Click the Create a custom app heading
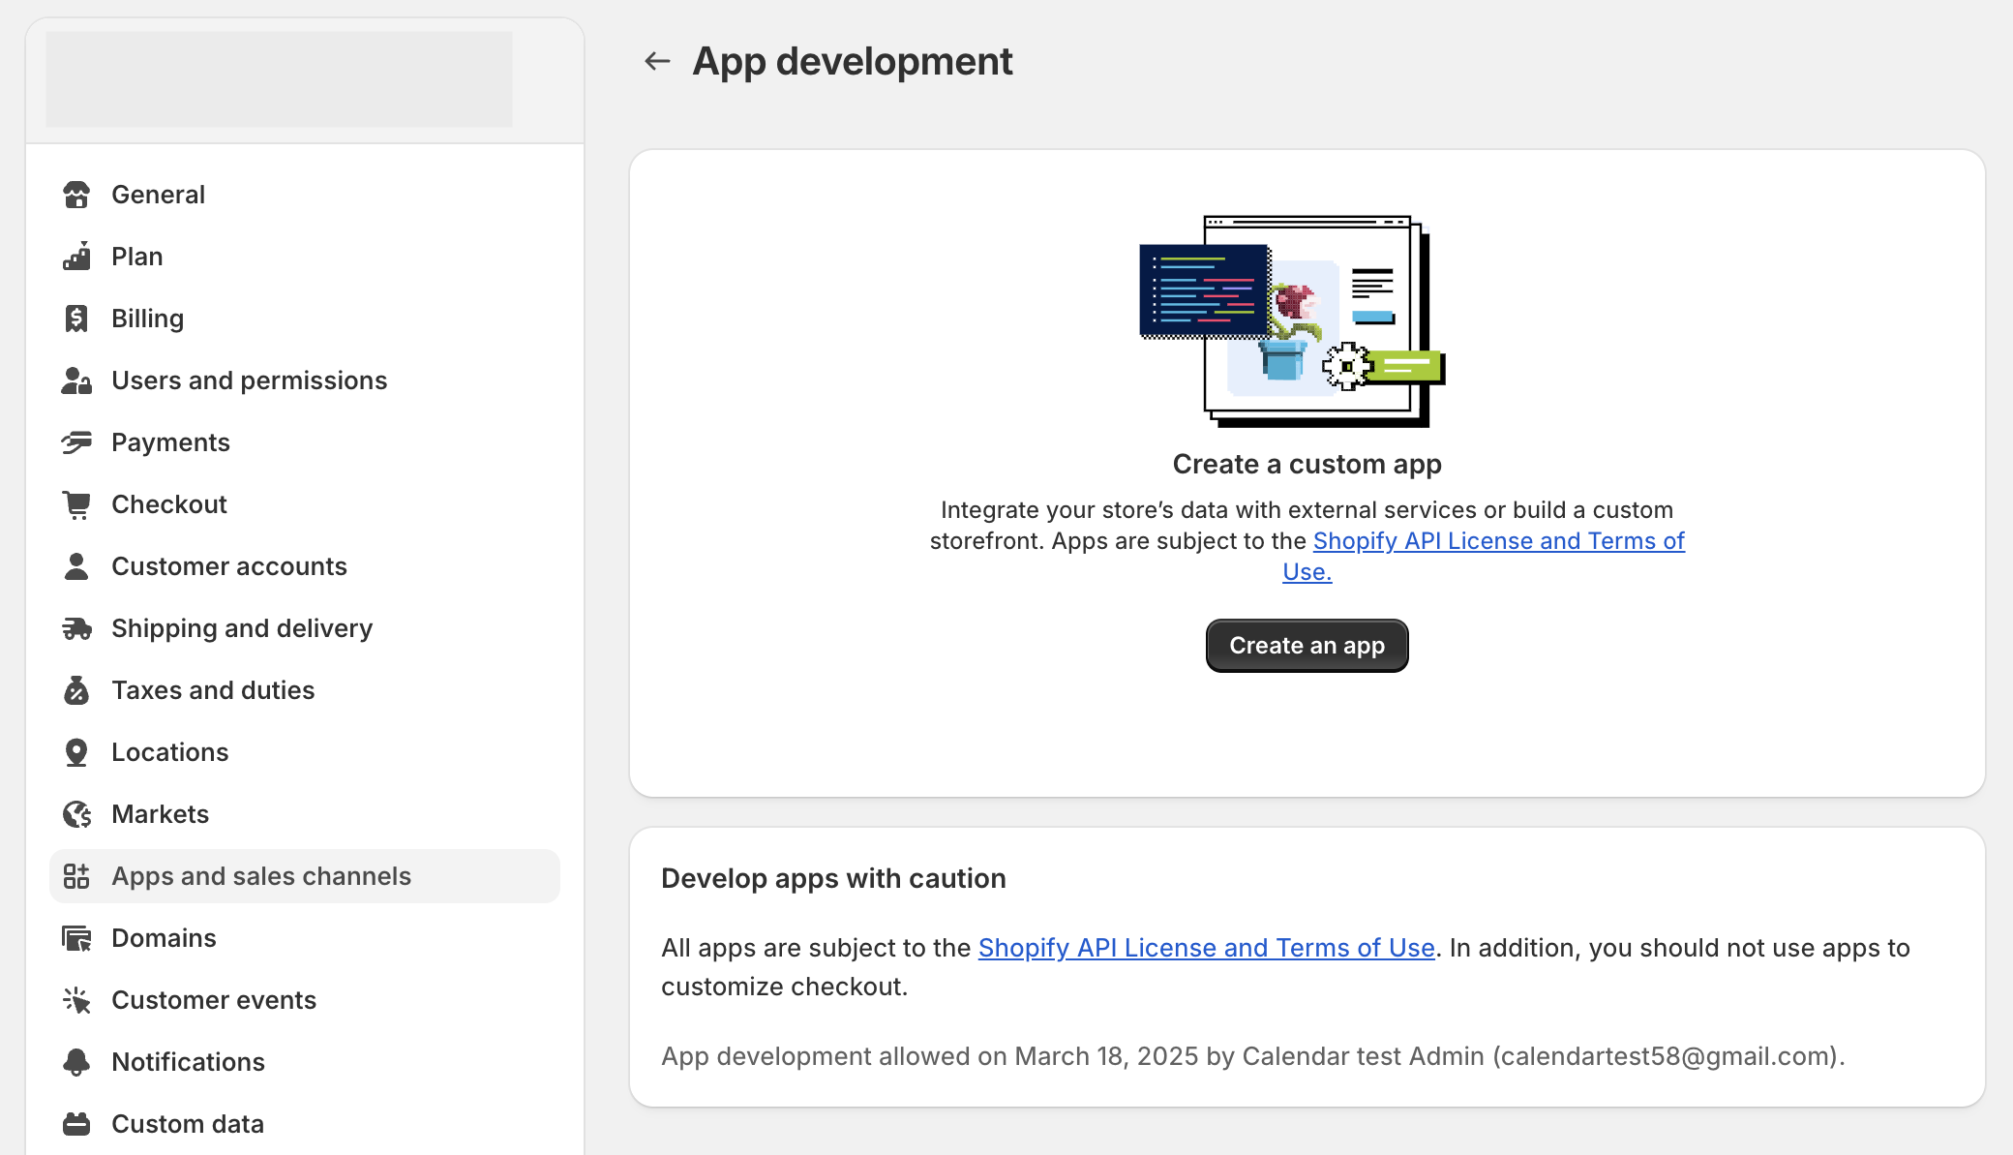The image size is (2013, 1155). (1307, 465)
